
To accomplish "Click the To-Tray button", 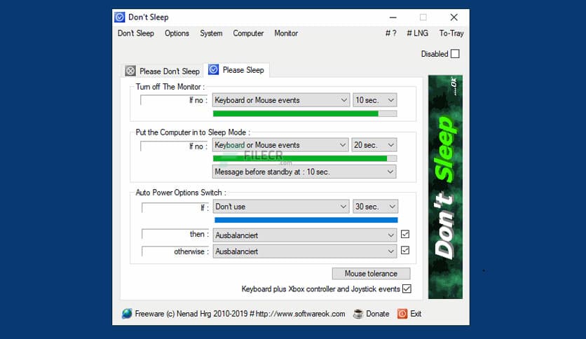I will [451, 34].
